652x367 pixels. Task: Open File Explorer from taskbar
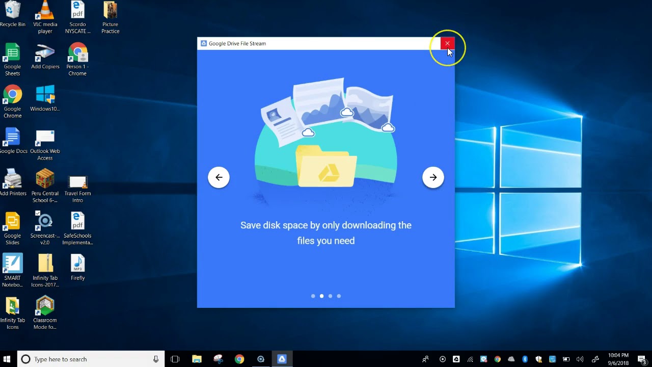click(x=197, y=359)
